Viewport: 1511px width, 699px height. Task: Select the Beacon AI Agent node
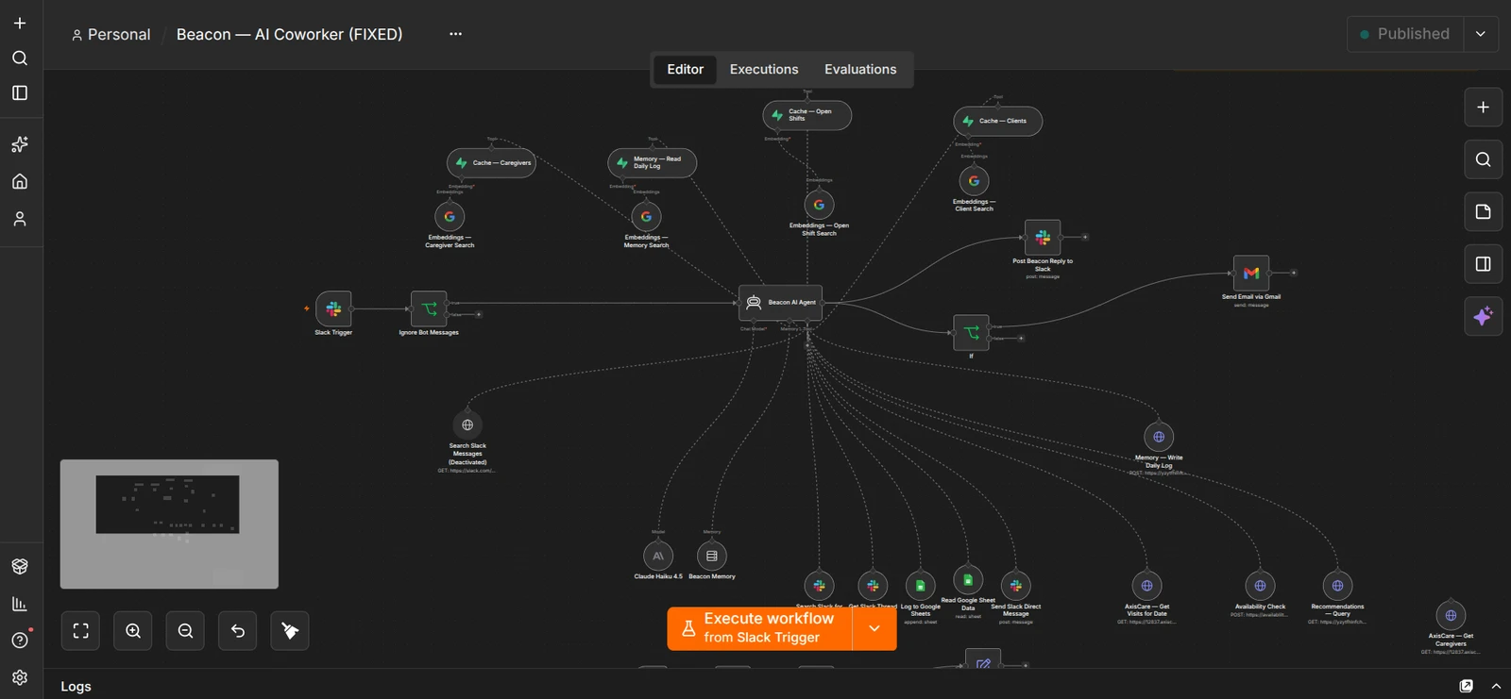coord(780,303)
